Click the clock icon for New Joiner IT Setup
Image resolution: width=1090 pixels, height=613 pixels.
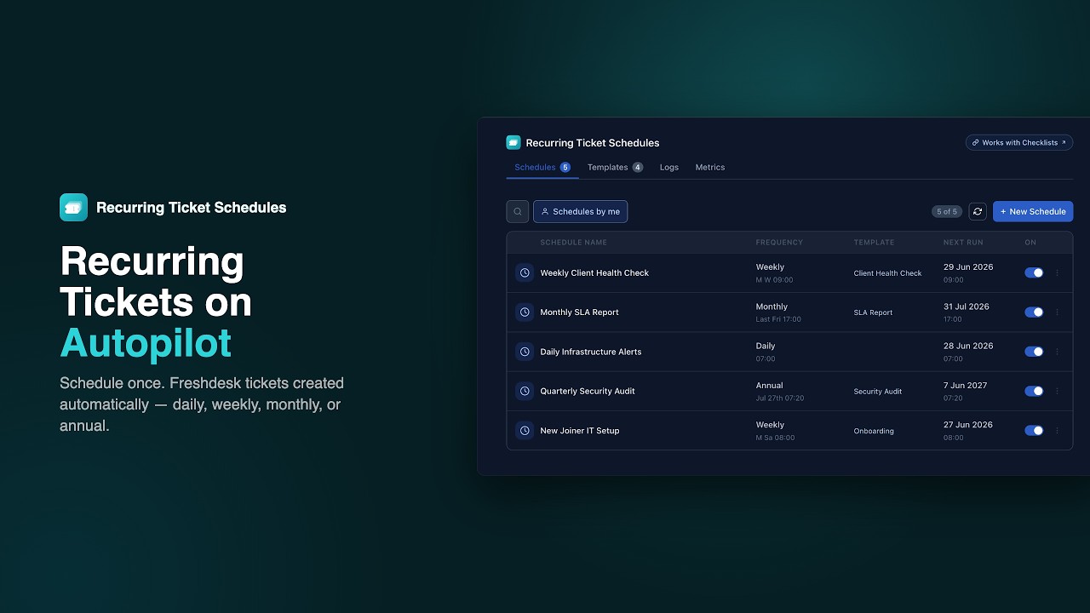(525, 430)
